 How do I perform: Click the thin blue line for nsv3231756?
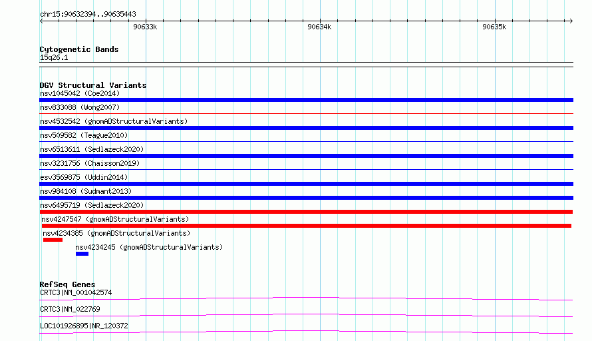point(306,169)
